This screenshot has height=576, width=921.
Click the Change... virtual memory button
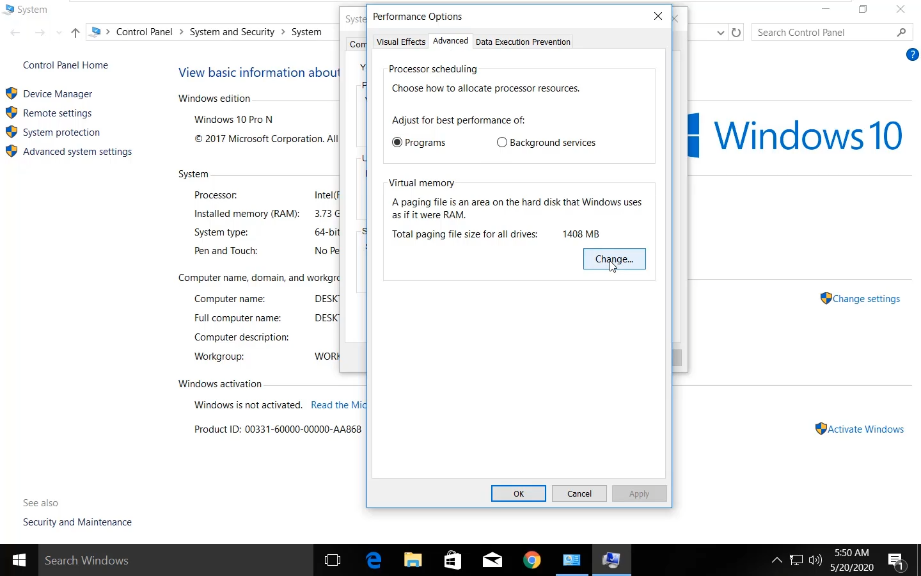point(615,259)
